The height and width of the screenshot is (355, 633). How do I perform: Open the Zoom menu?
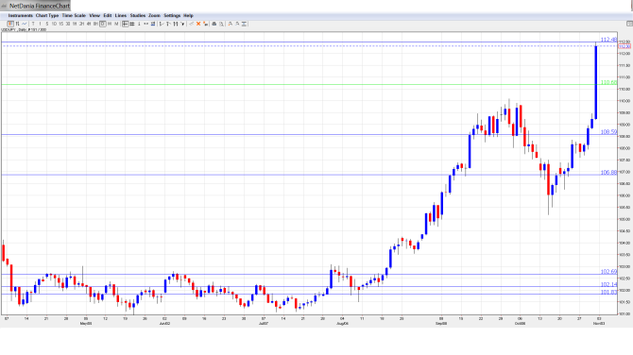154,15
